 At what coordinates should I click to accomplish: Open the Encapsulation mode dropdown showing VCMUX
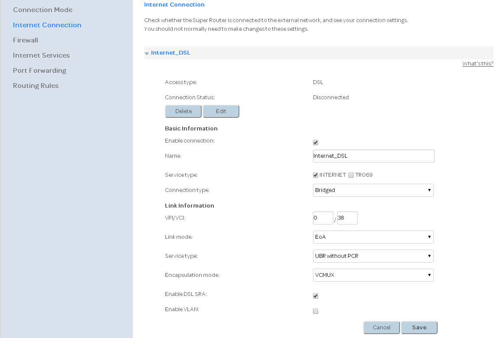pos(373,275)
